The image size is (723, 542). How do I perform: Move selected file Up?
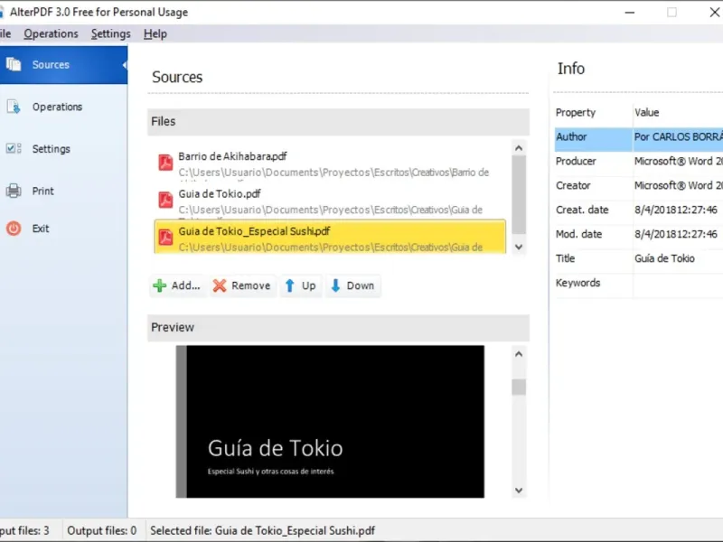pos(300,285)
